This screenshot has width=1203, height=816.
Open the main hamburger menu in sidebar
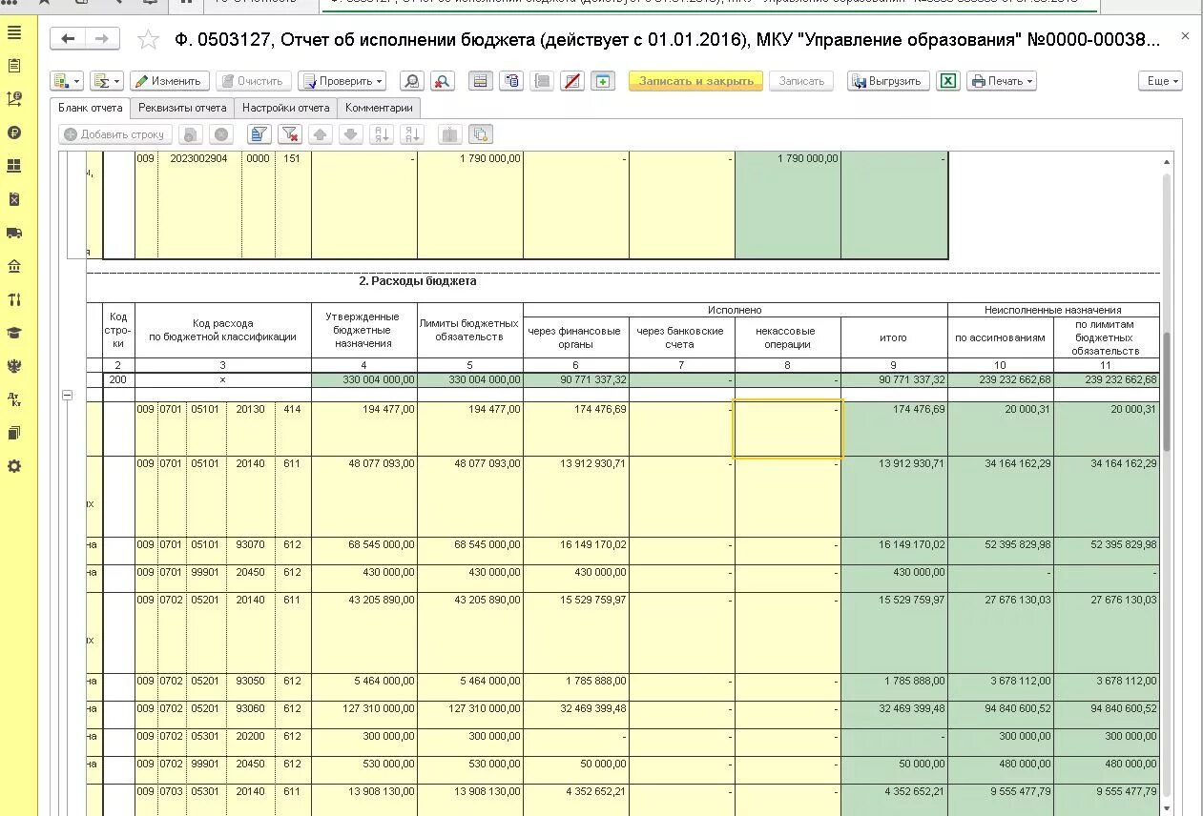(13, 32)
